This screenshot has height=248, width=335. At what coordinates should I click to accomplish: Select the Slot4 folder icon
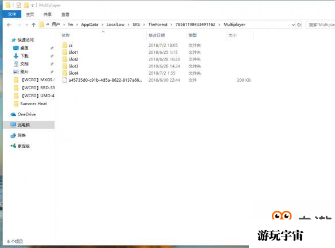(x=65, y=73)
